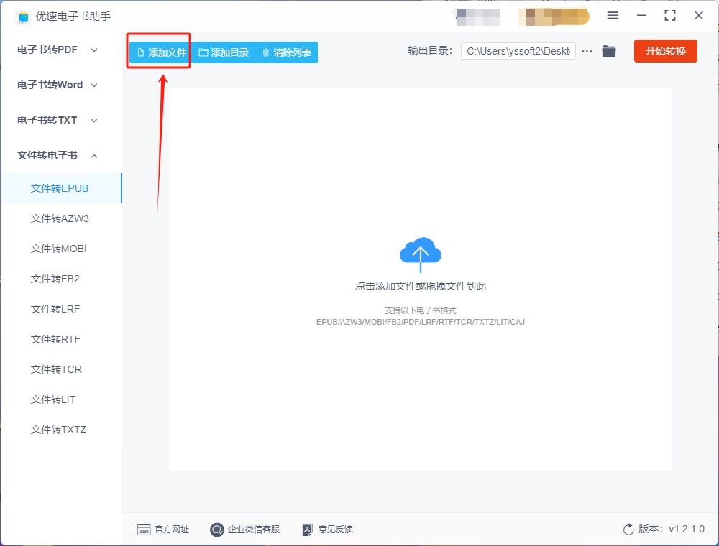Open 官方网址 website icon
719x546 pixels.
144,529
